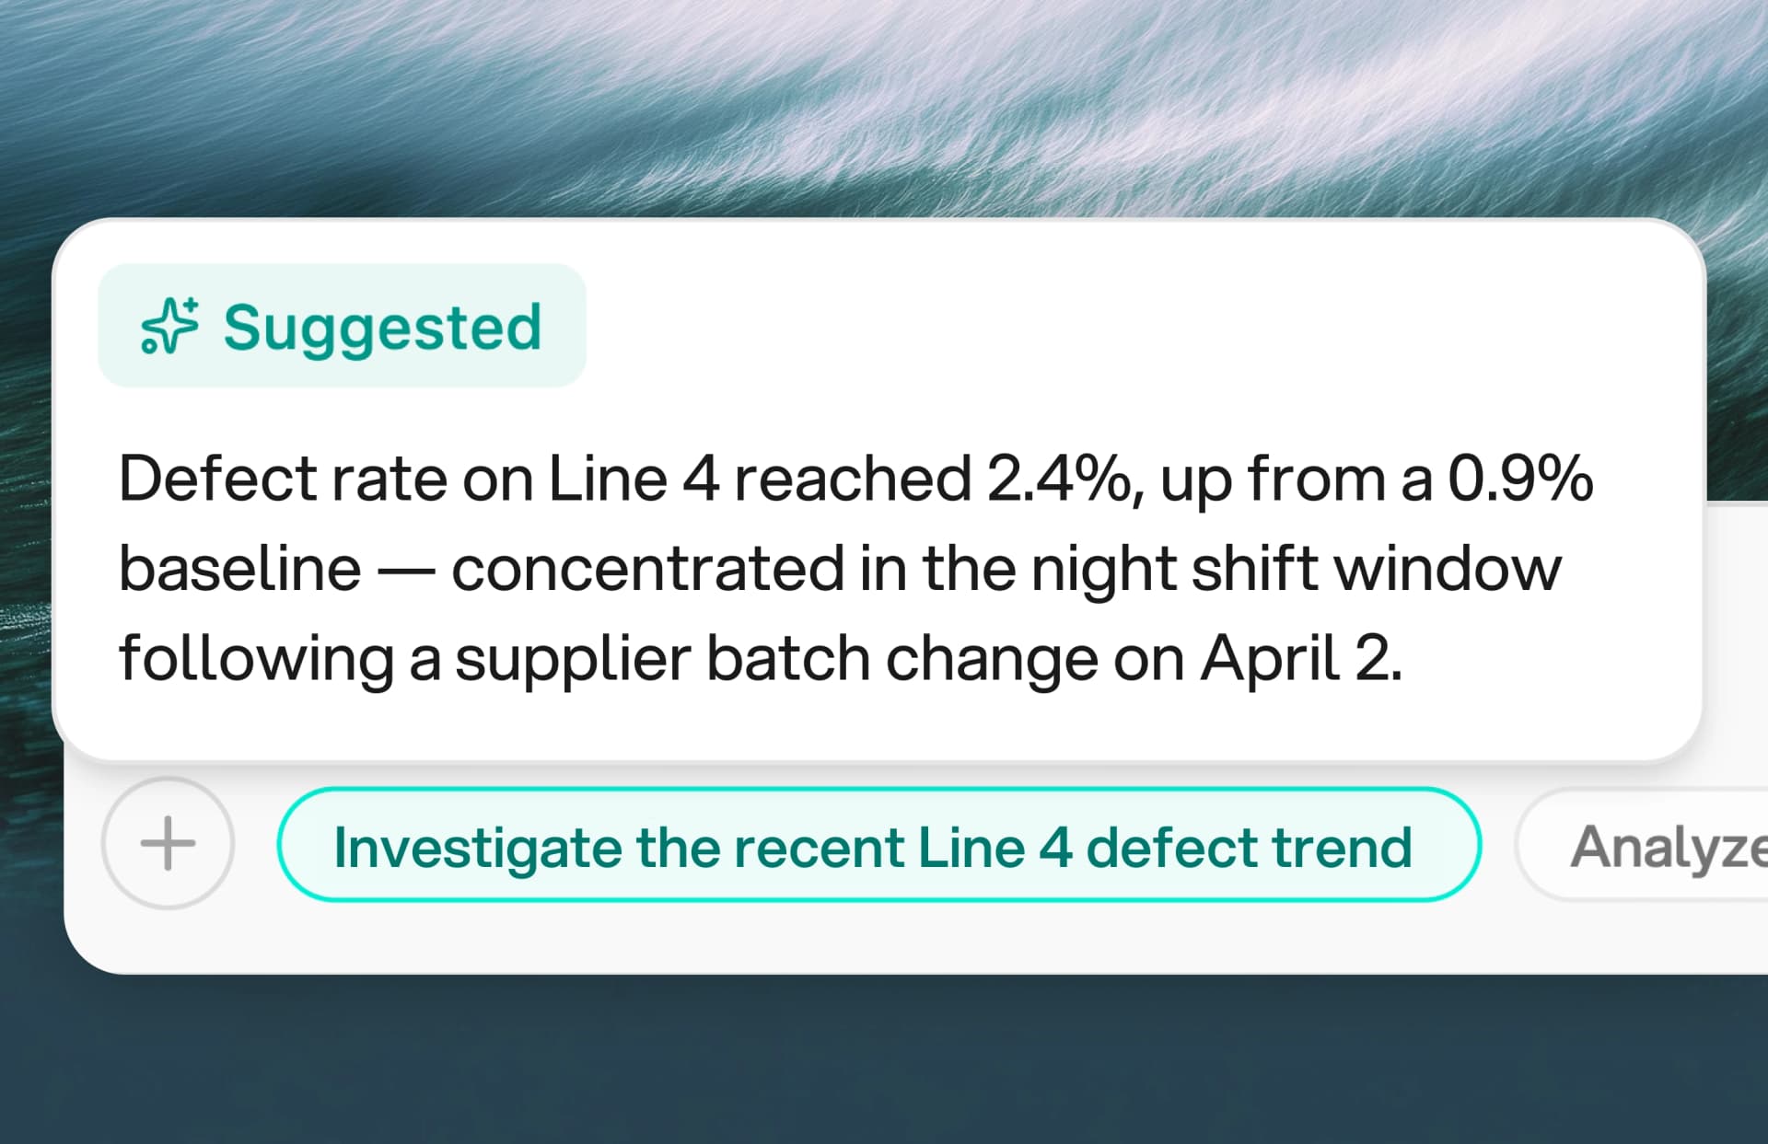The height and width of the screenshot is (1144, 1768).
Task: Click the sparkle icon beside Suggested
Action: point(169,326)
